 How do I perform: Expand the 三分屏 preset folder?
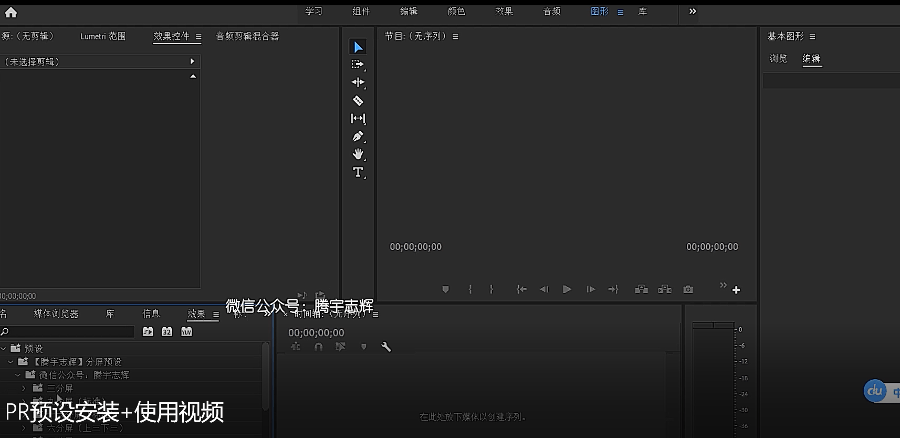point(24,388)
